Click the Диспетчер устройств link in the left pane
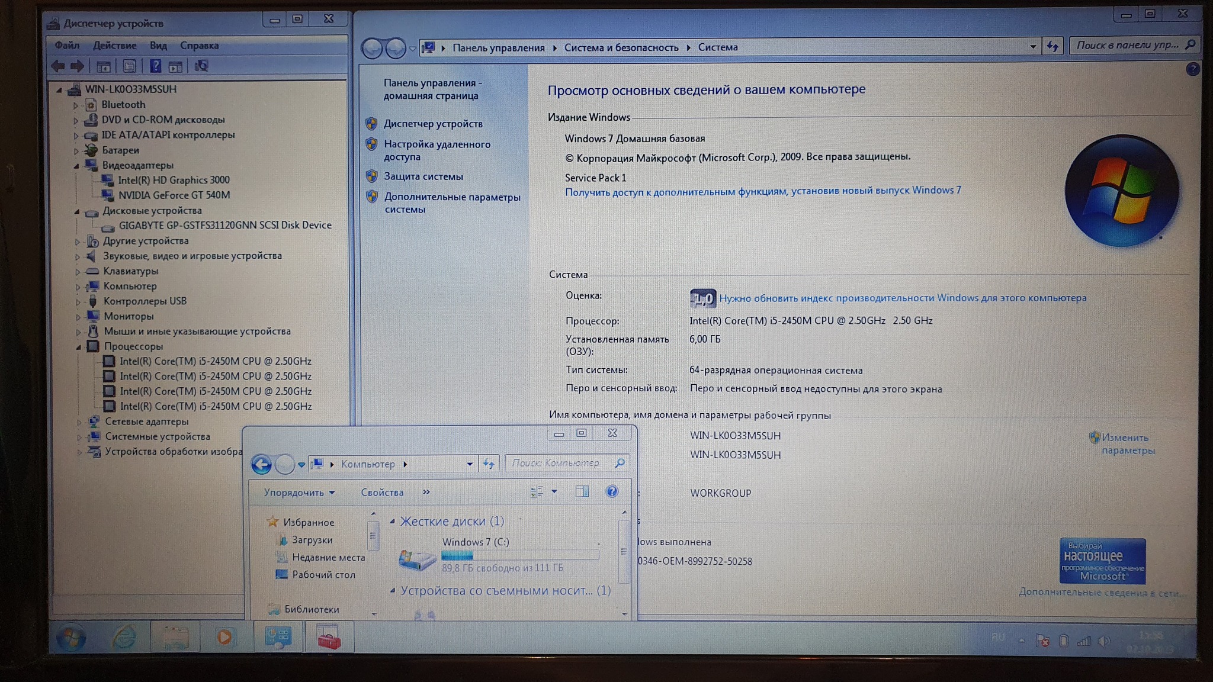The image size is (1213, 682). click(x=433, y=124)
